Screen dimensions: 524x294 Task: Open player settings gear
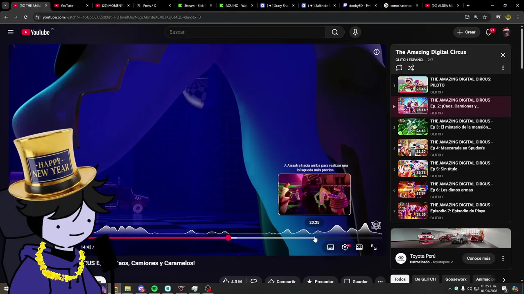345,247
